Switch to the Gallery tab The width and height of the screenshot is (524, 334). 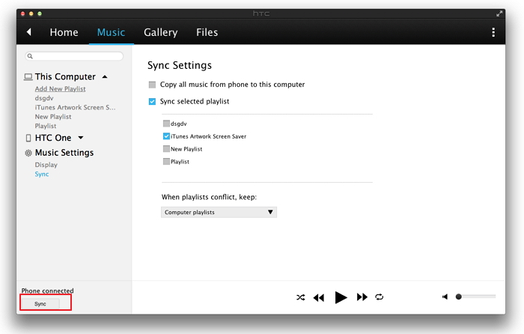tap(160, 32)
